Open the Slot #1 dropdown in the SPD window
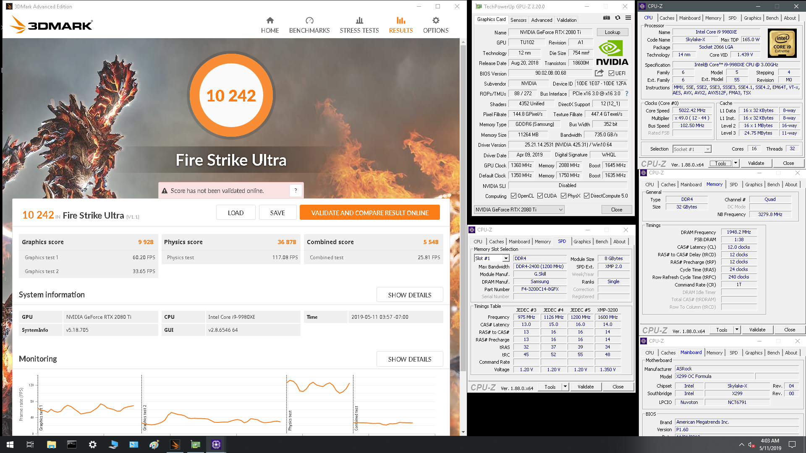Viewport: 806px width, 453px height. [492, 258]
